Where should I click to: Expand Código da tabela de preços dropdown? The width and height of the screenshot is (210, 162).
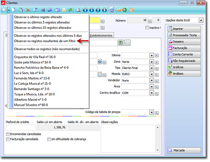(x=152, y=112)
